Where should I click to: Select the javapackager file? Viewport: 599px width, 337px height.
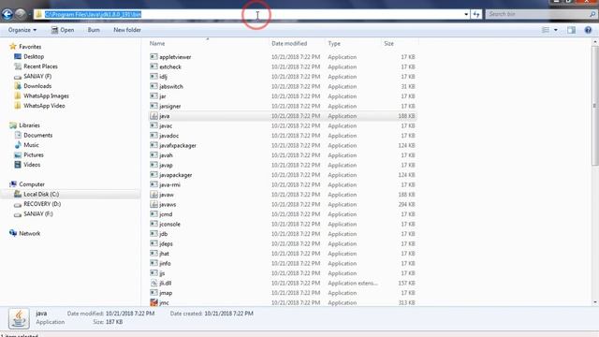176,175
